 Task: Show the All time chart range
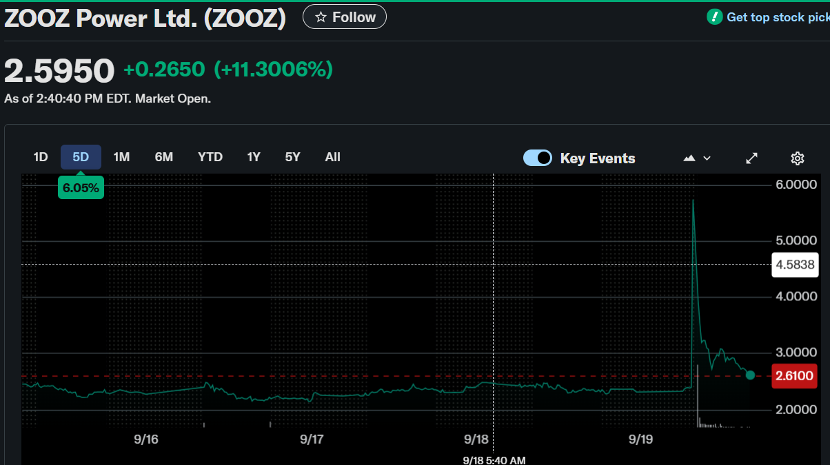point(333,157)
